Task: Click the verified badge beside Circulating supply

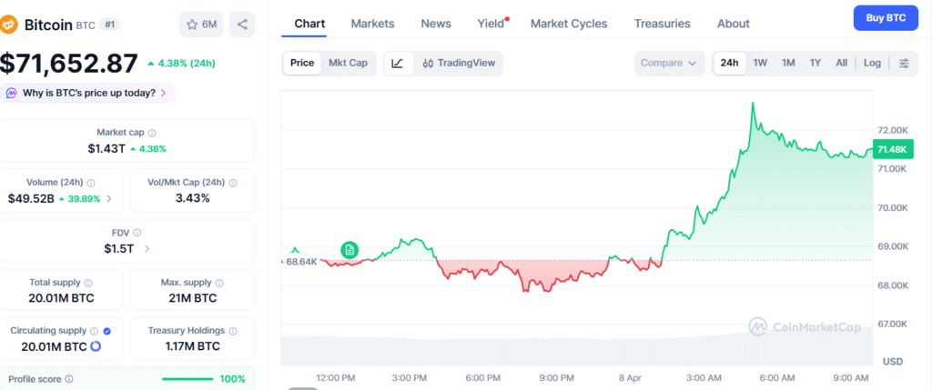Action: click(107, 331)
